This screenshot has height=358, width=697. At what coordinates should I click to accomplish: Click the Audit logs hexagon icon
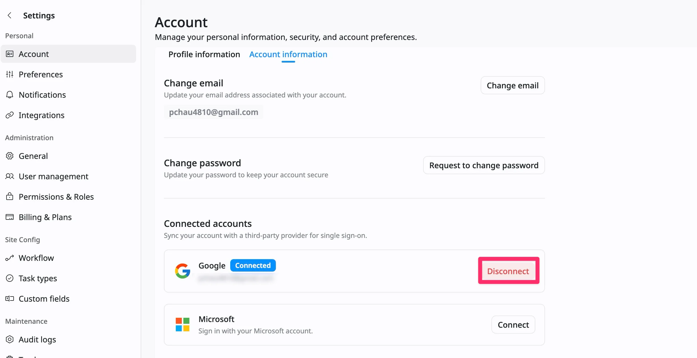coord(10,339)
